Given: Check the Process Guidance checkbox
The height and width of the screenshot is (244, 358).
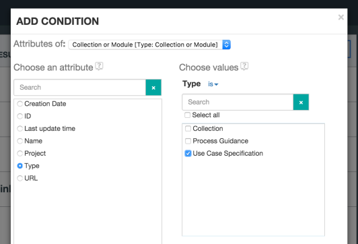Looking at the screenshot, I should (x=188, y=141).
